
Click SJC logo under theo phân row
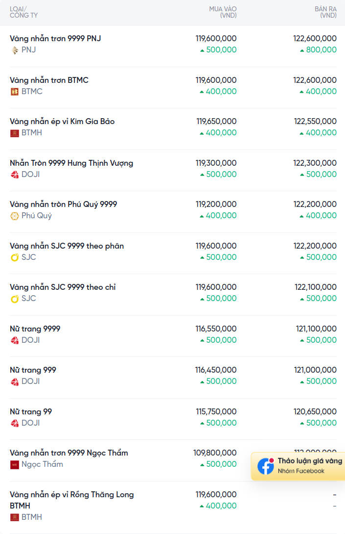[15, 257]
